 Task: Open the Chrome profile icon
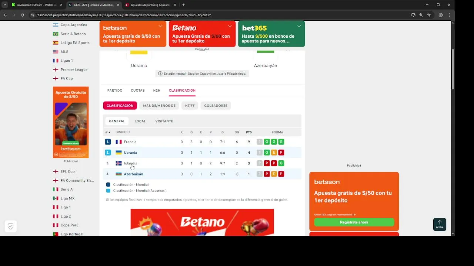(441, 15)
